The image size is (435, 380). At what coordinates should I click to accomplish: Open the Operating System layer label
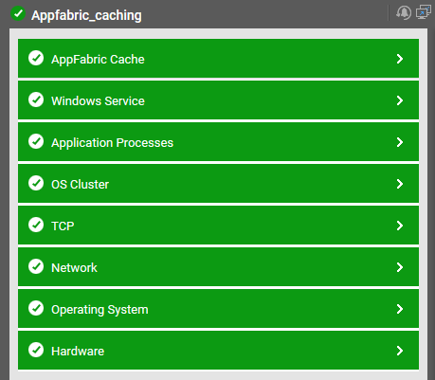[x=100, y=310]
